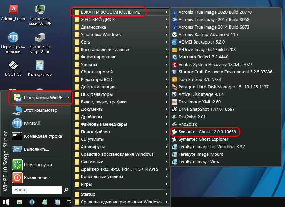Open Драйвер ext2, ext3, ext4 folder

121,169
